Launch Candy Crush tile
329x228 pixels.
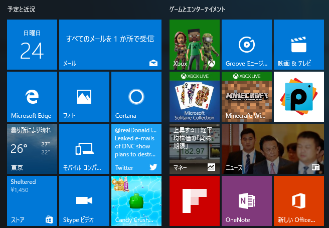[136, 201]
